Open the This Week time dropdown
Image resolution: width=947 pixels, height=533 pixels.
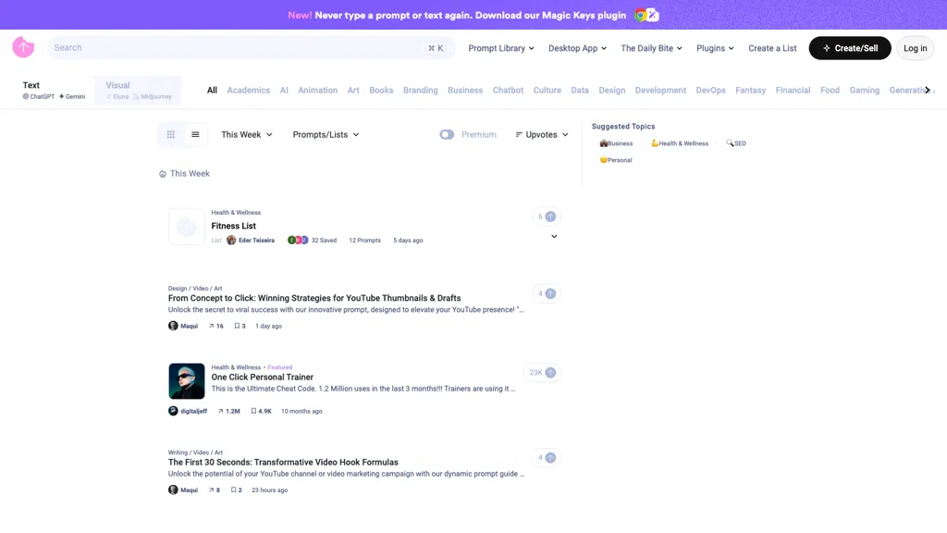(247, 135)
